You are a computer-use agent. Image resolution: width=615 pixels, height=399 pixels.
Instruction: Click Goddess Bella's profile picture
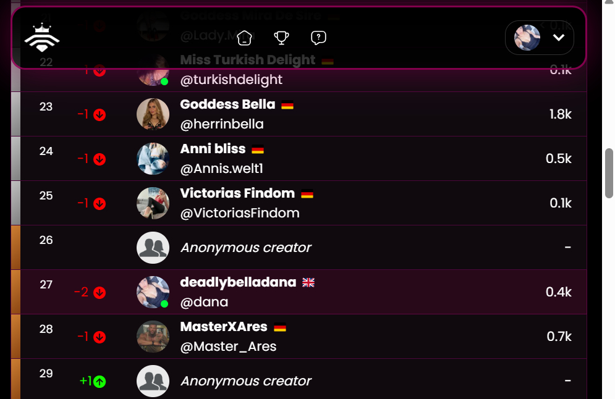pos(153,114)
